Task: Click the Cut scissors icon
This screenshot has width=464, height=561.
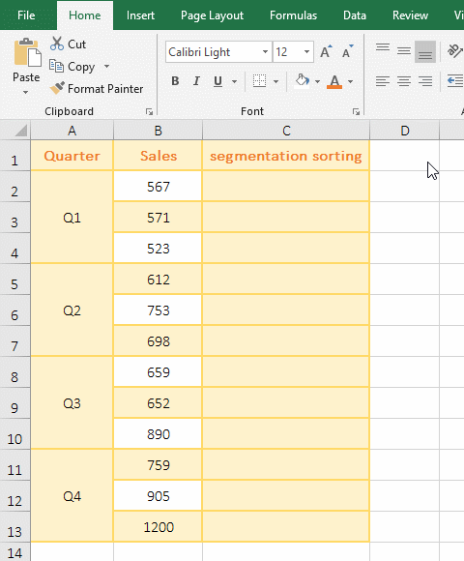Action: (x=56, y=44)
